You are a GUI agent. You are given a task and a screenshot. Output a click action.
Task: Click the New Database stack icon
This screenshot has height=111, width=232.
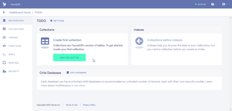68,73
